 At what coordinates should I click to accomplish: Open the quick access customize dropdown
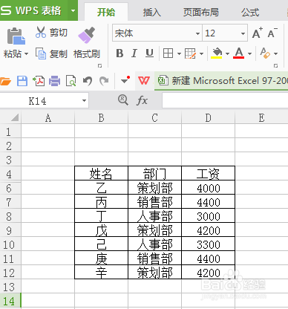point(125,80)
